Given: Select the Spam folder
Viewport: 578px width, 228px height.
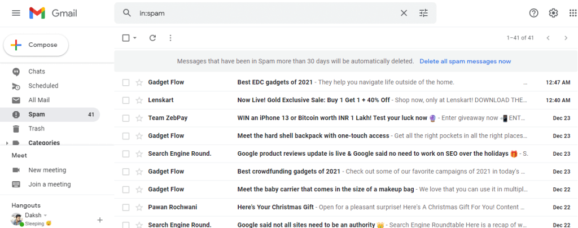Looking at the screenshot, I should [50, 115].
